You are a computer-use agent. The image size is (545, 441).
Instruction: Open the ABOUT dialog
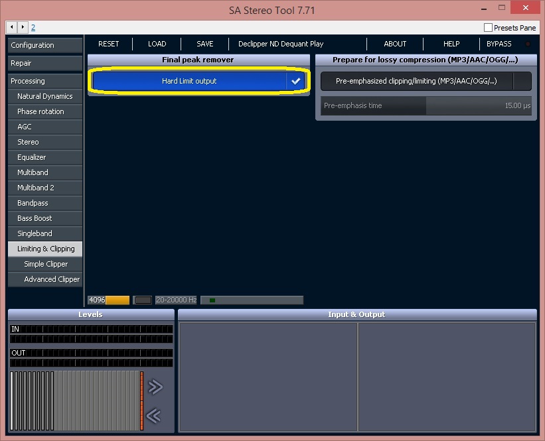click(x=395, y=44)
